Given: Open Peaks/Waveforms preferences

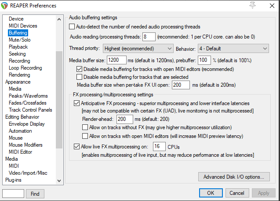Looking at the screenshot, I should coord(28,96).
